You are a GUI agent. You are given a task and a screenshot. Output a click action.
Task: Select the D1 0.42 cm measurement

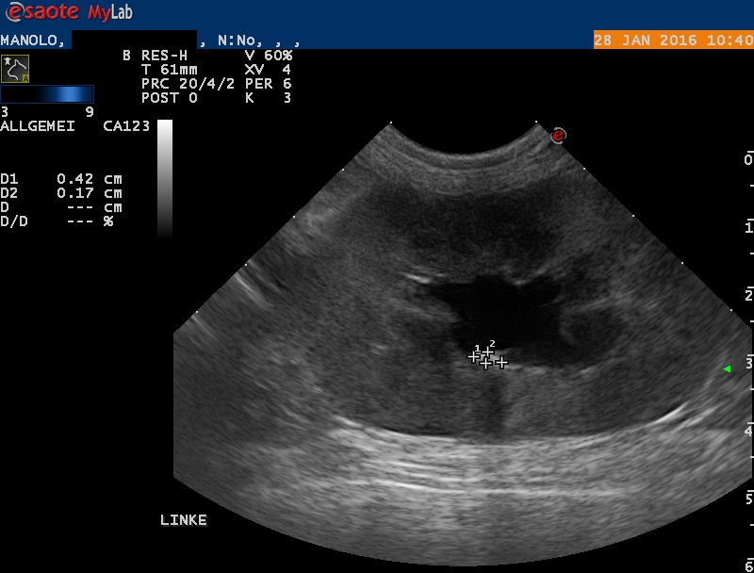pyautogui.click(x=62, y=178)
